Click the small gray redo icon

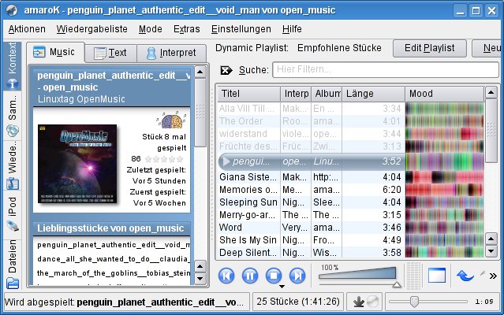(x=483, y=273)
